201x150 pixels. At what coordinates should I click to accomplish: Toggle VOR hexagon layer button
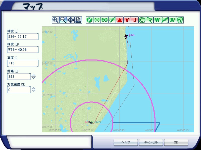pos(97,20)
